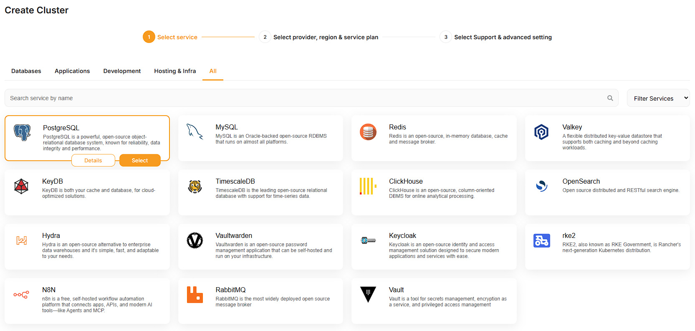Click the PostgreSQL elephant icon
This screenshot has width=695, height=331.
coord(22,133)
